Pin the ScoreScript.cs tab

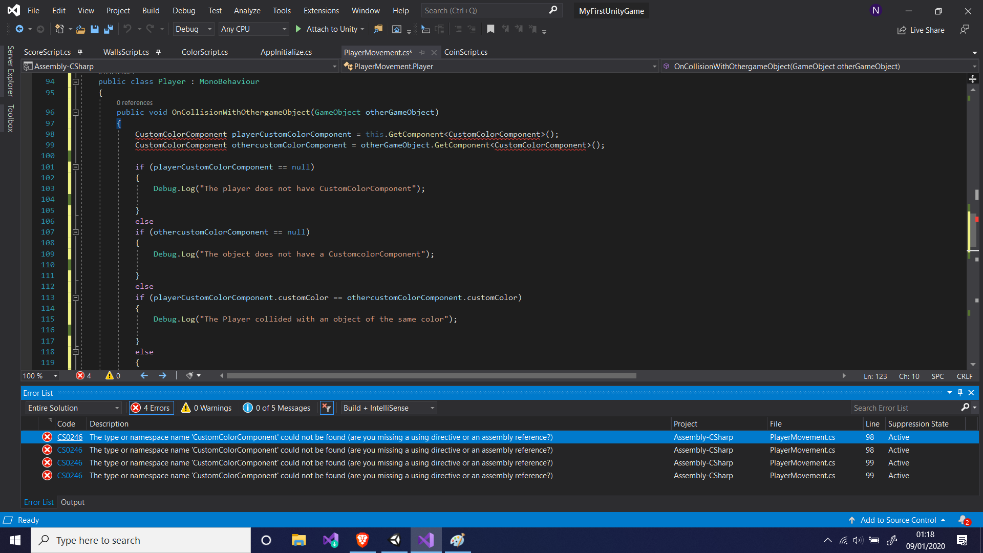click(80, 52)
